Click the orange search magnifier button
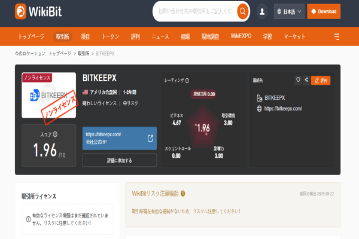The image size is (359, 239). [243, 11]
